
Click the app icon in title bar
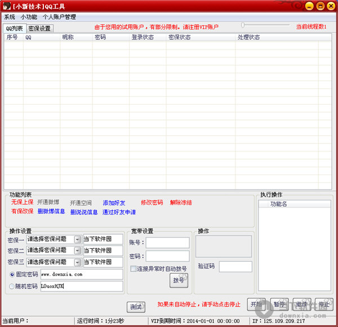pos(6,6)
